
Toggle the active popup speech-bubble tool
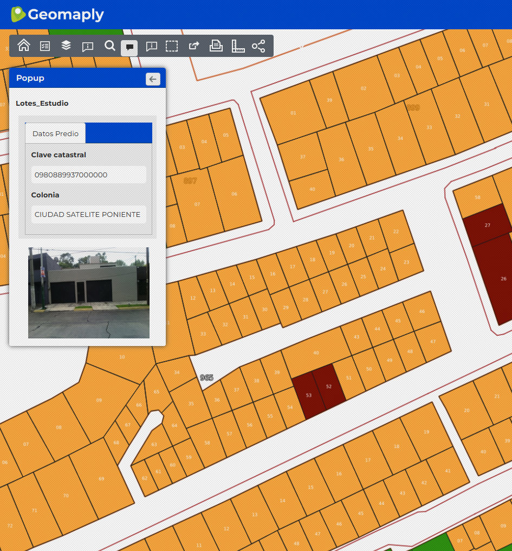pos(129,47)
